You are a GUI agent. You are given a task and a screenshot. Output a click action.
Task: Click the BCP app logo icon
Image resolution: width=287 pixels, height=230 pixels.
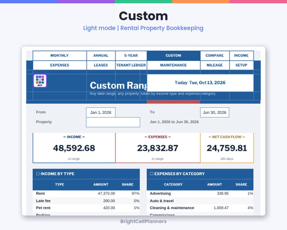(x=40, y=81)
